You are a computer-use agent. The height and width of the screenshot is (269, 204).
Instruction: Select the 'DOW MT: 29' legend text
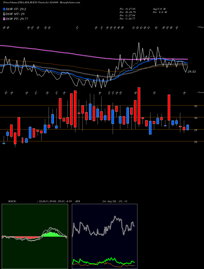15,14
